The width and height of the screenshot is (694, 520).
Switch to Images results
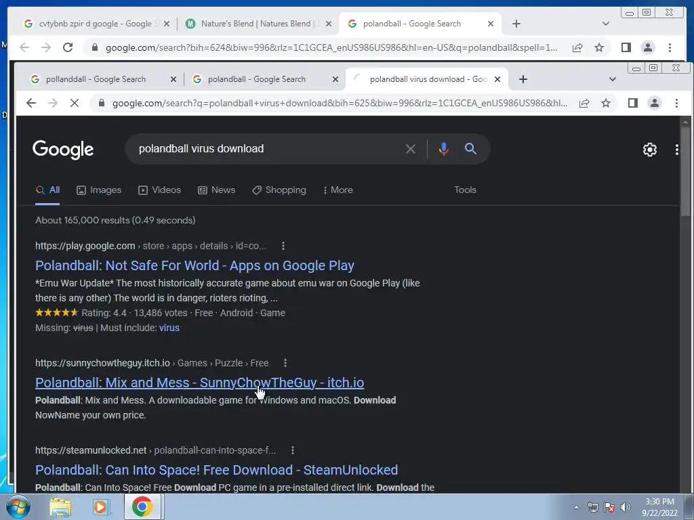click(99, 190)
